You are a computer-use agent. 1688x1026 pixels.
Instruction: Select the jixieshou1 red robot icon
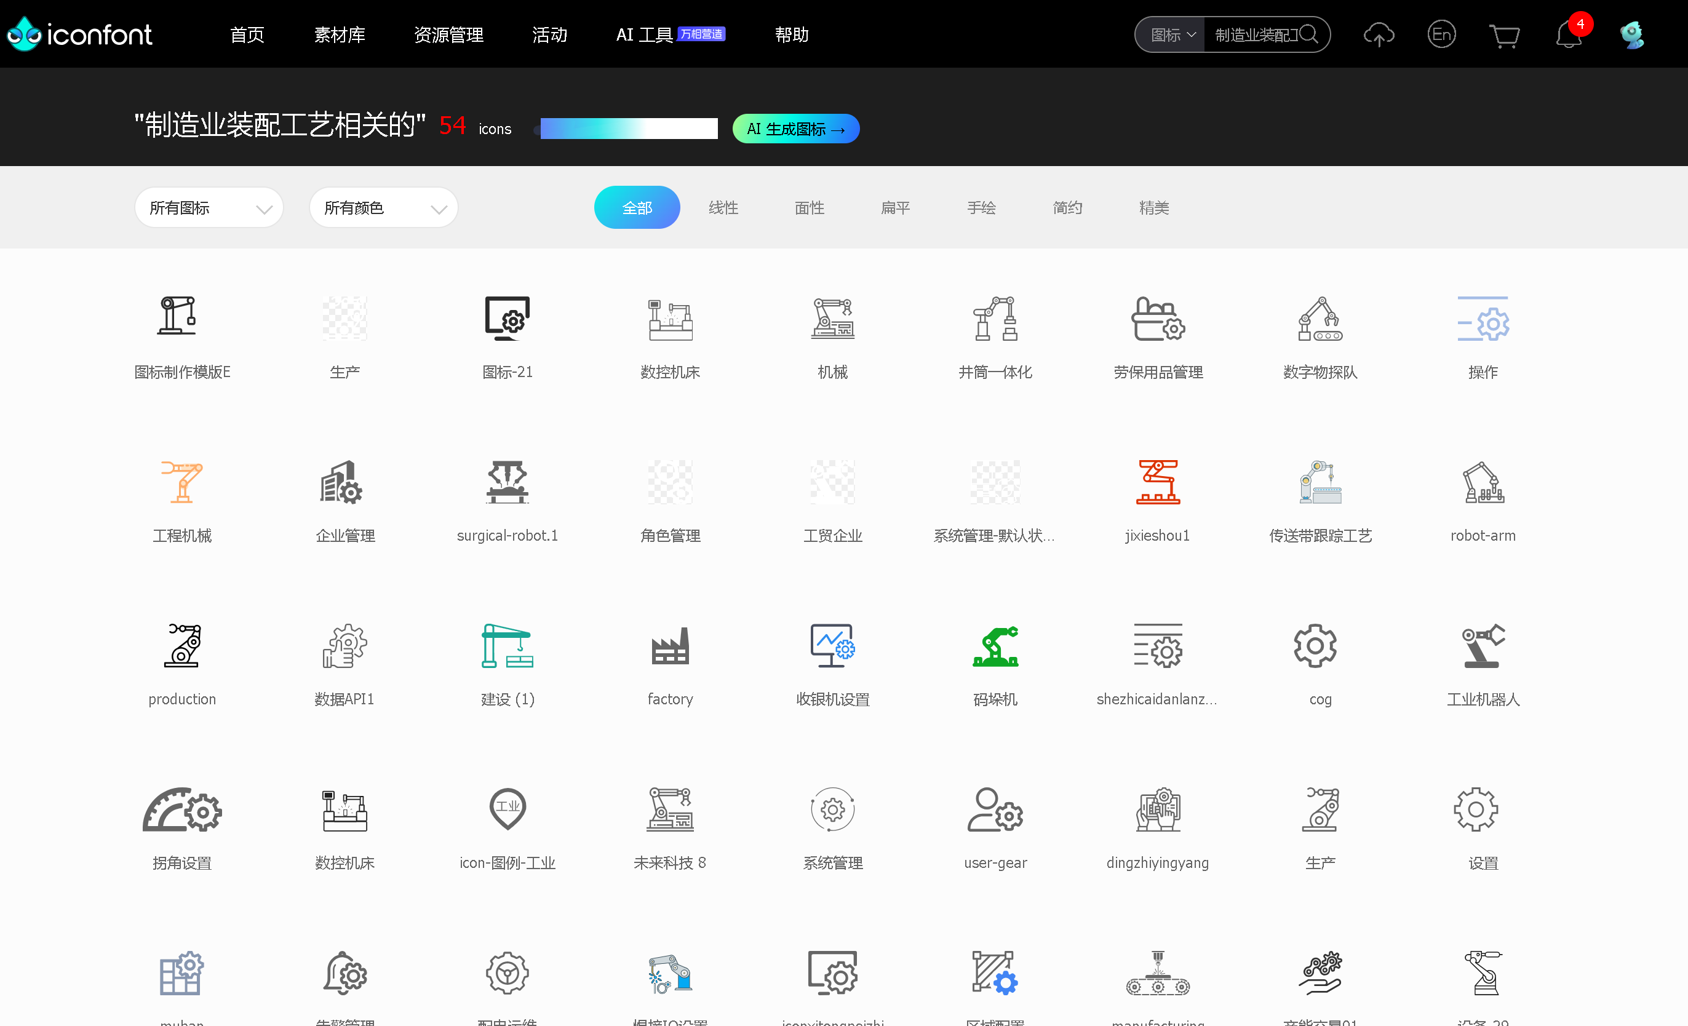coord(1157,482)
